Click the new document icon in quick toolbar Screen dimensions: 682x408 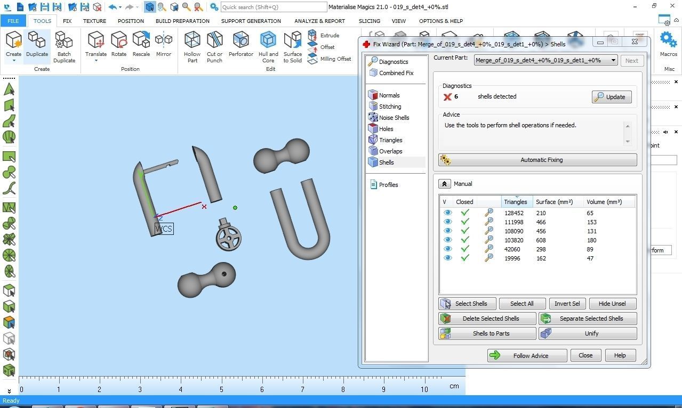click(20, 7)
